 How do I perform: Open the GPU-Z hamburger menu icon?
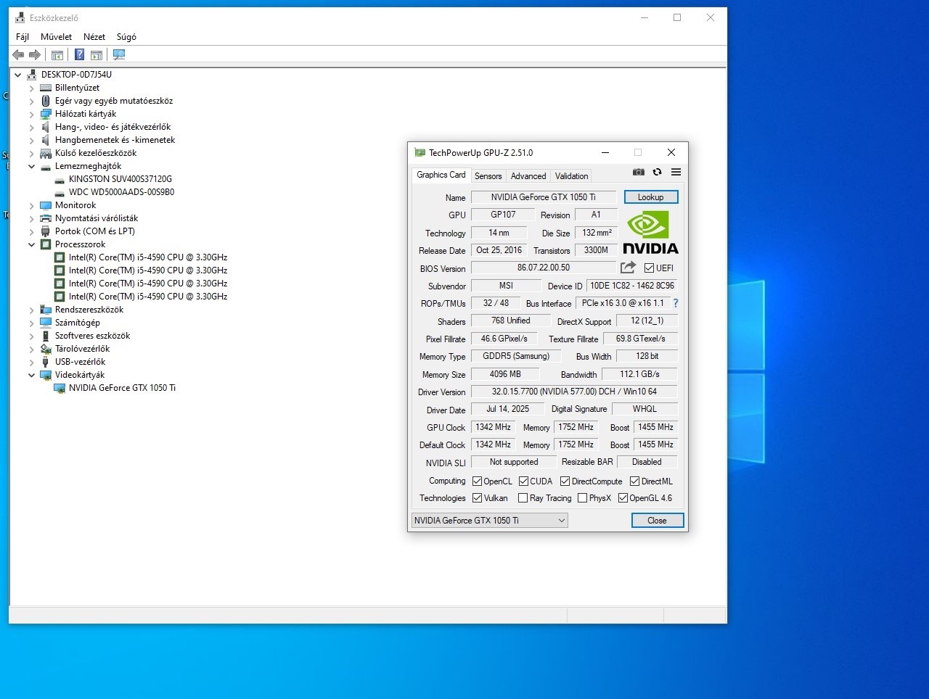676,172
